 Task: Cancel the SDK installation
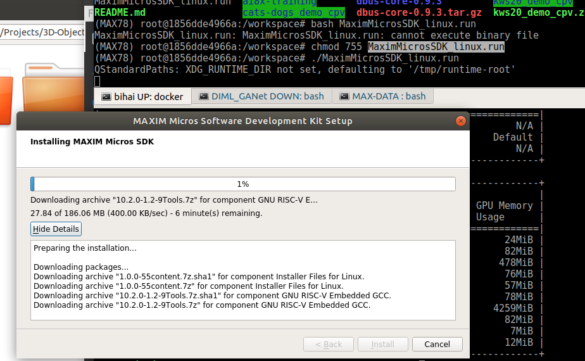pyautogui.click(x=437, y=344)
